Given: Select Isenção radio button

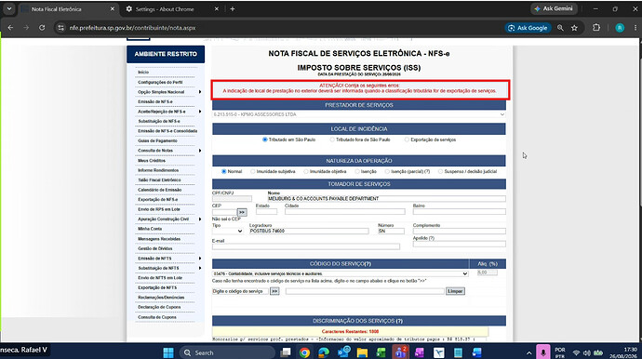Looking at the screenshot, I should pyautogui.click(x=357, y=171).
